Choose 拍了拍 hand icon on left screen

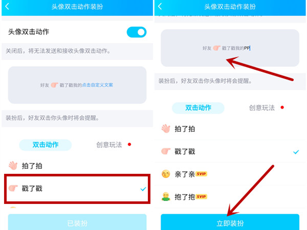click(13, 166)
